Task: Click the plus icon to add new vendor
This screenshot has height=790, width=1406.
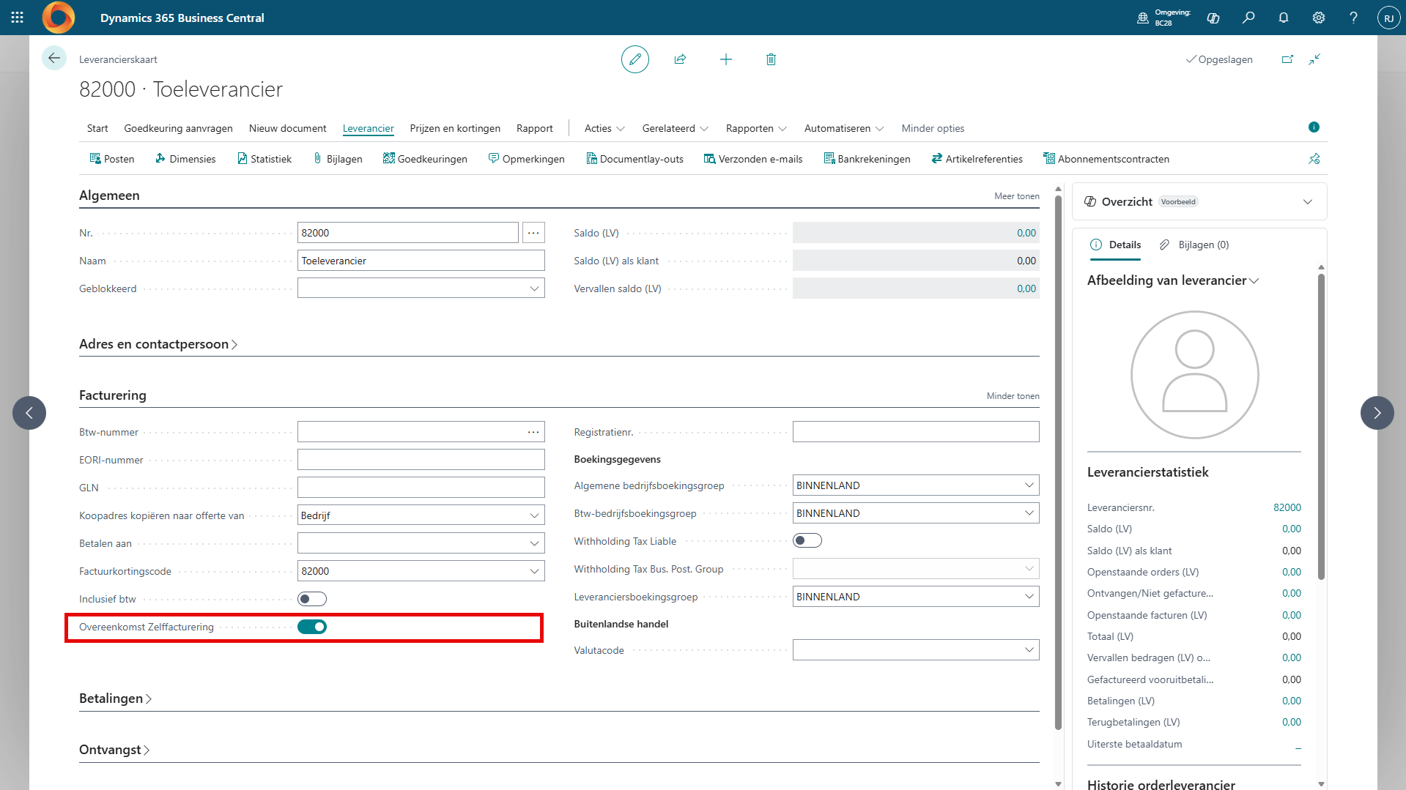Action: click(725, 59)
